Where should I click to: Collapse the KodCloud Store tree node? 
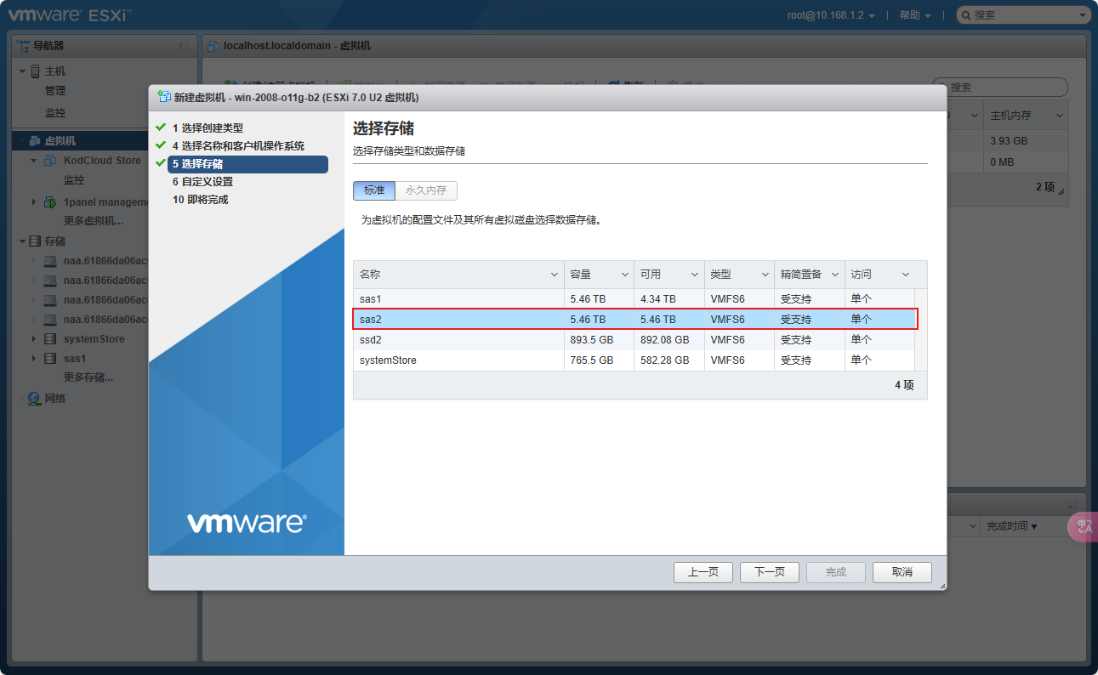pyautogui.click(x=34, y=161)
